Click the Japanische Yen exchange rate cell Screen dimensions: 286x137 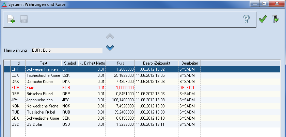click(x=120, y=100)
